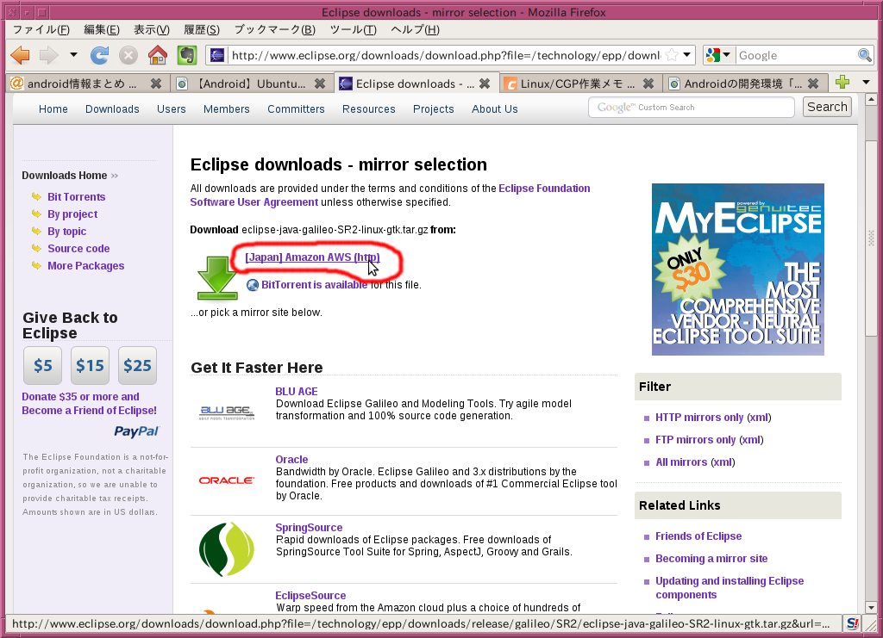Open Source code in the sidebar

point(78,249)
